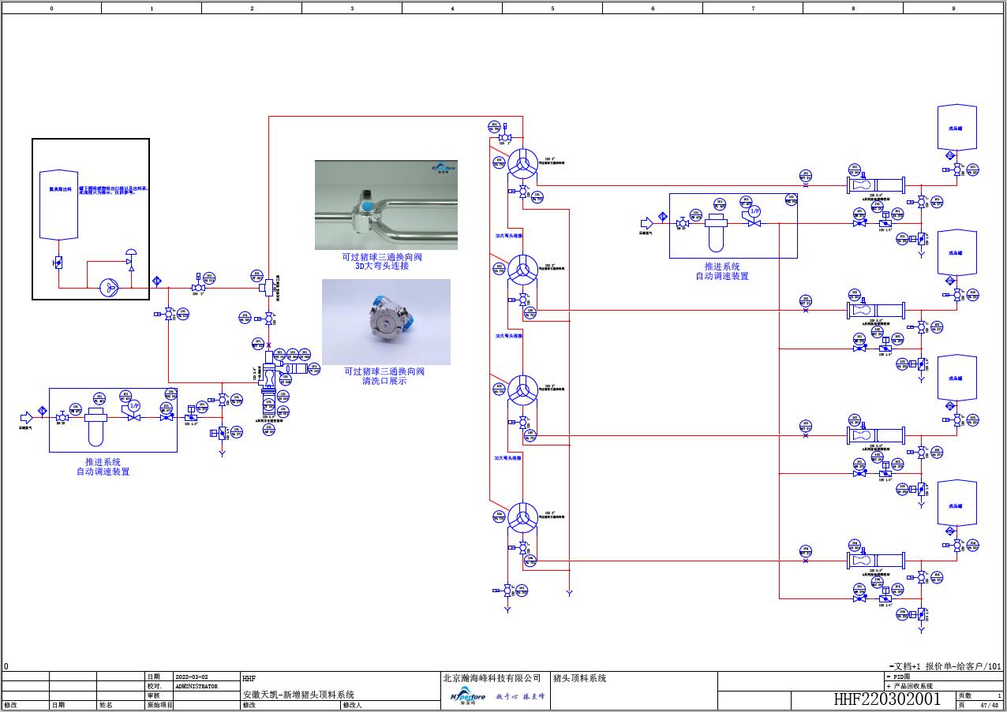The width and height of the screenshot is (1007, 712).
Task: Click the pump symbol inside the top-left framed box
Action: coord(109,288)
